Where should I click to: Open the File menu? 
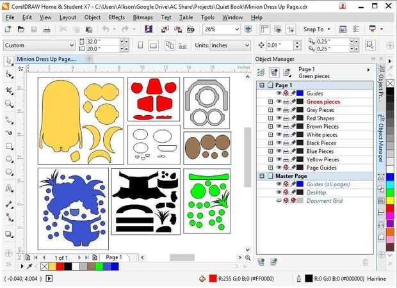10,17
